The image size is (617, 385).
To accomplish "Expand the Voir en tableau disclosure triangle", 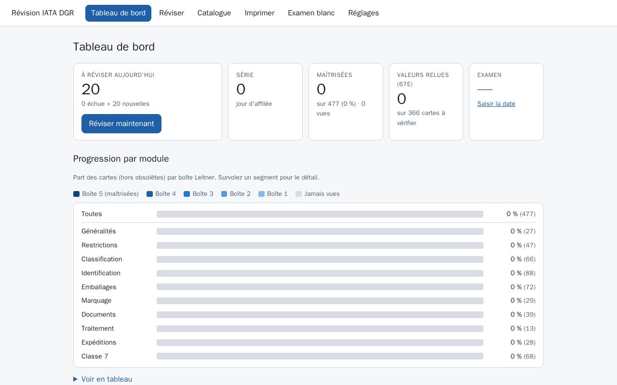I will 75,379.
